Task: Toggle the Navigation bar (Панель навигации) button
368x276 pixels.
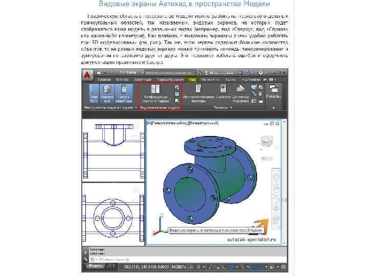Action: point(124,94)
